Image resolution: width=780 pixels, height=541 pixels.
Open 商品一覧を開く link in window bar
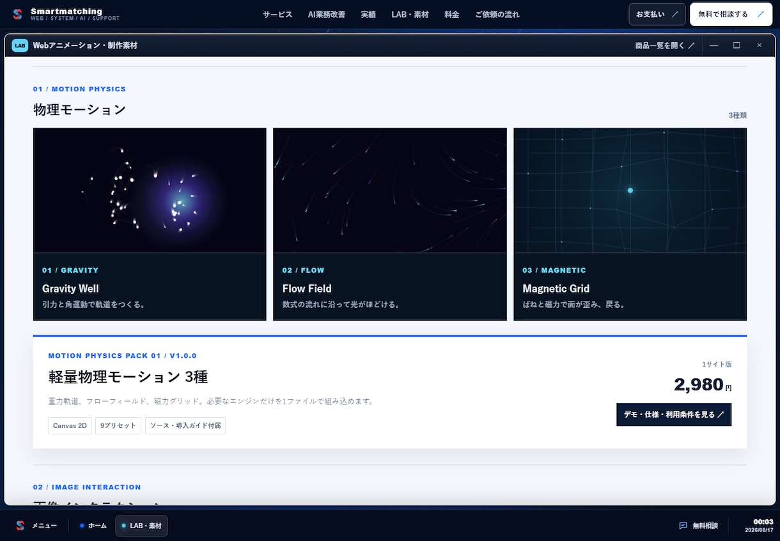[x=665, y=45]
